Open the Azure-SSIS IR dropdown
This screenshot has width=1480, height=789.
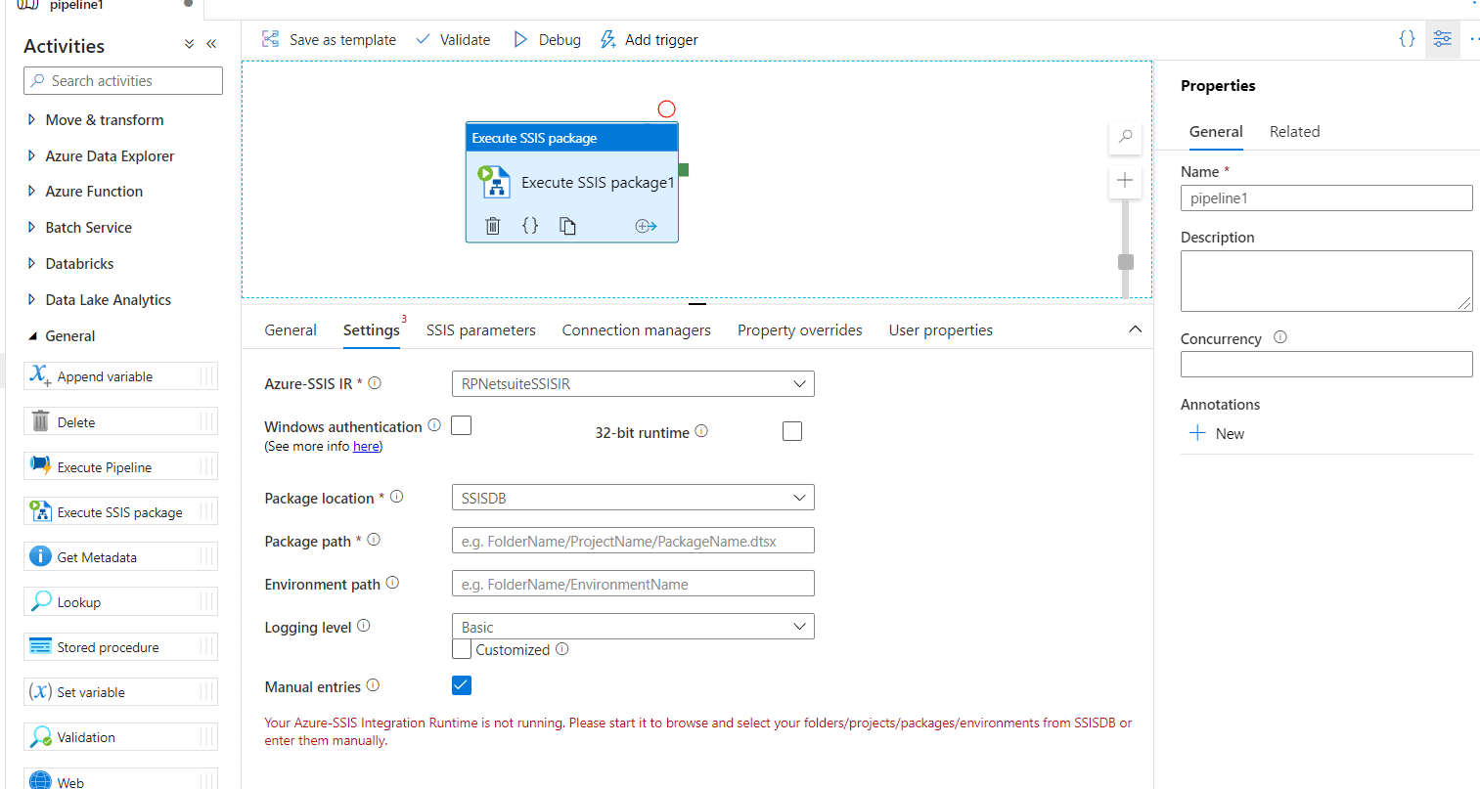(633, 384)
